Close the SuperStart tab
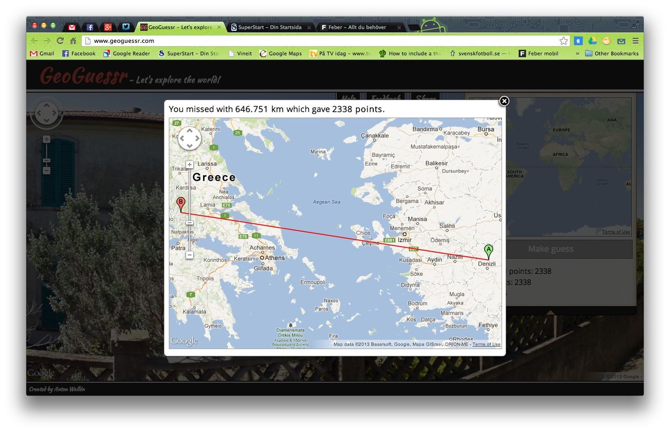Viewport: 670px width, 432px height. point(309,27)
